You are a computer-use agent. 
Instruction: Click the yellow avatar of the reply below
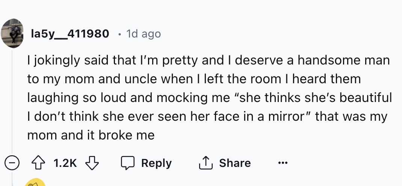tap(35, 183)
